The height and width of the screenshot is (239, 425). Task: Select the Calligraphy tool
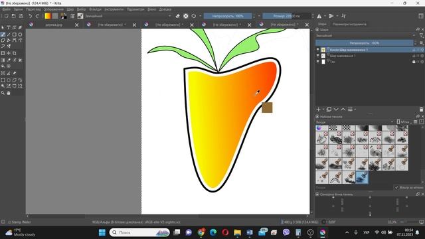pos(20,27)
